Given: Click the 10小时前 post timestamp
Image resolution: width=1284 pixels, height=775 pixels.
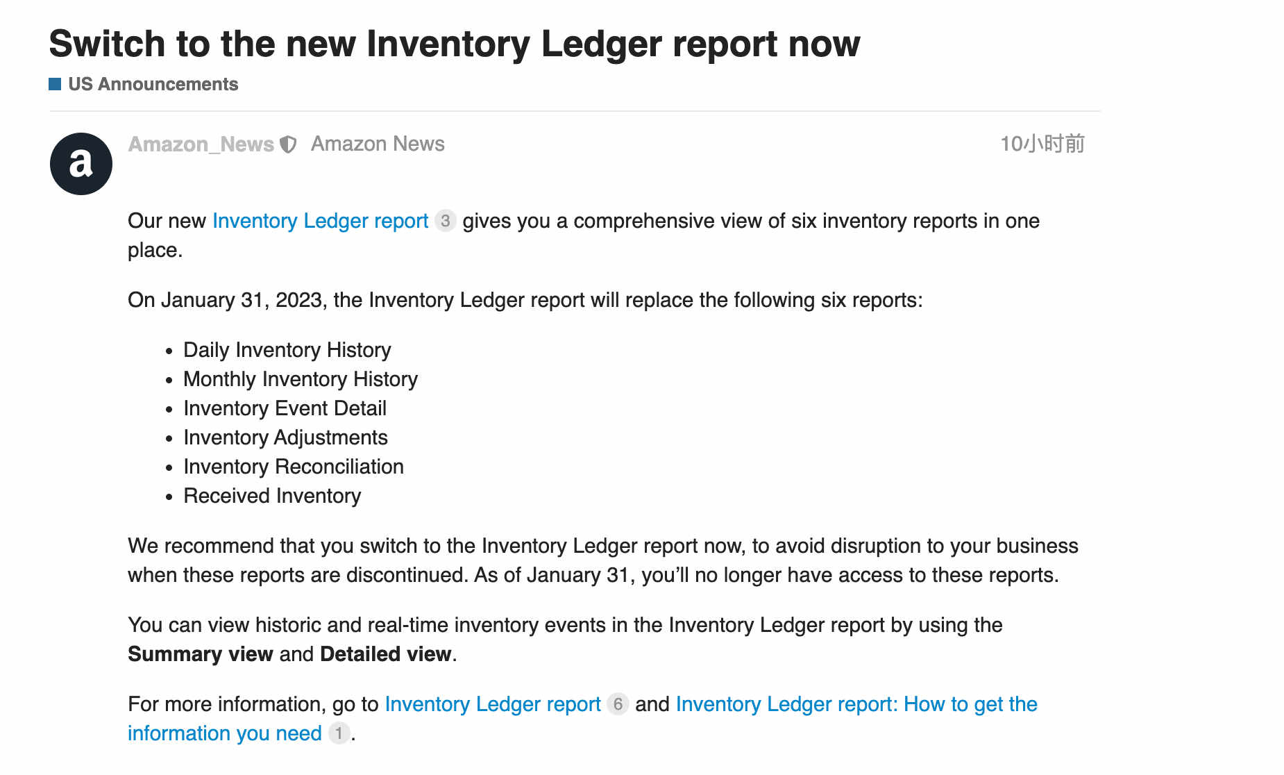Looking at the screenshot, I should [1042, 144].
